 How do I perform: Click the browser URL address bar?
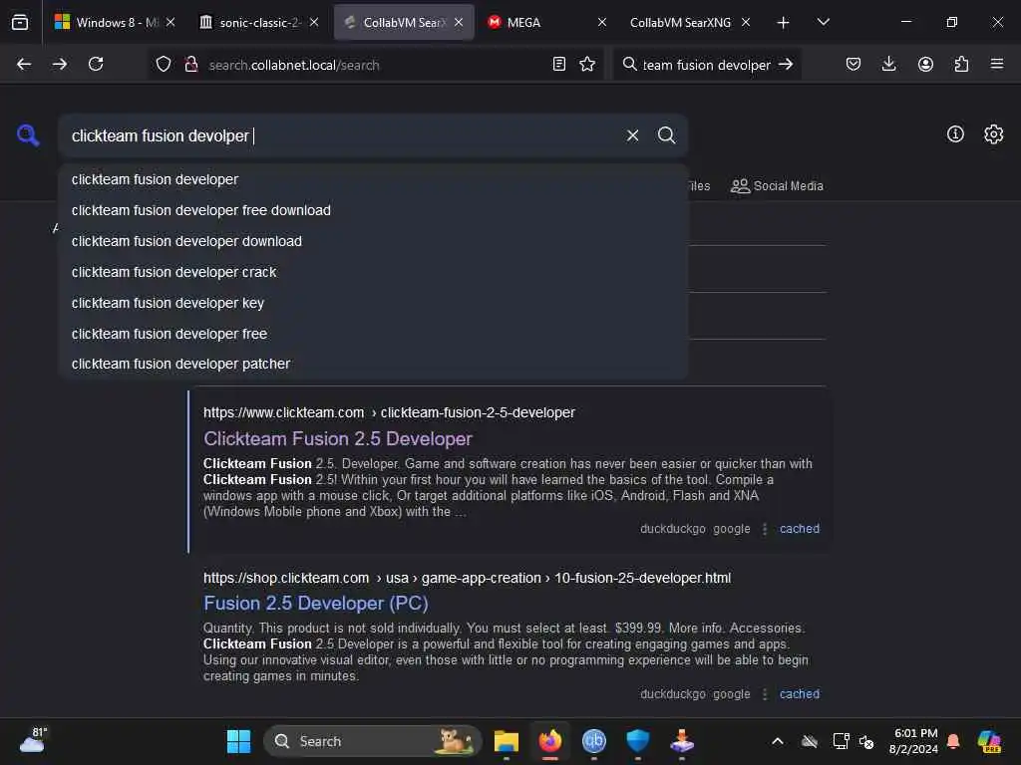[x=375, y=65]
